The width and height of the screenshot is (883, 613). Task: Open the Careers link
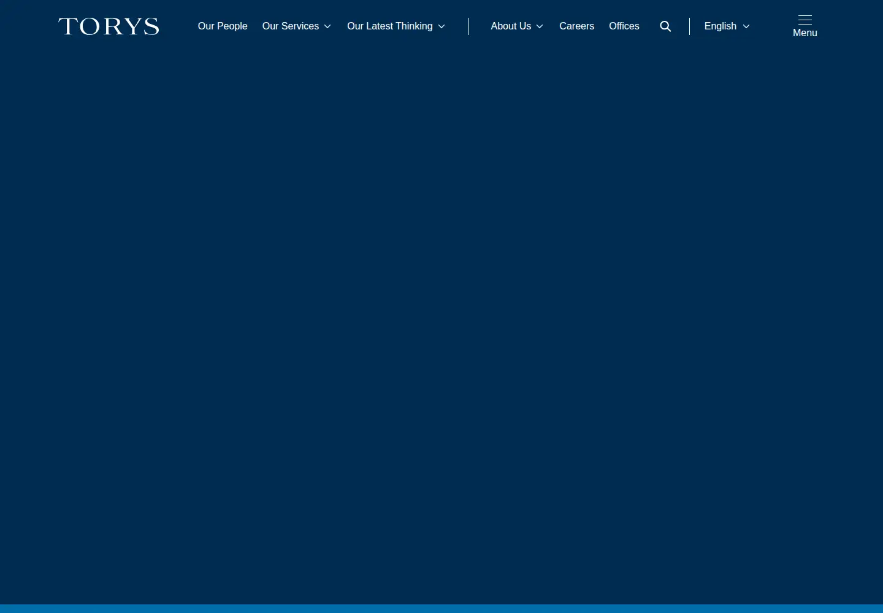tap(576, 26)
